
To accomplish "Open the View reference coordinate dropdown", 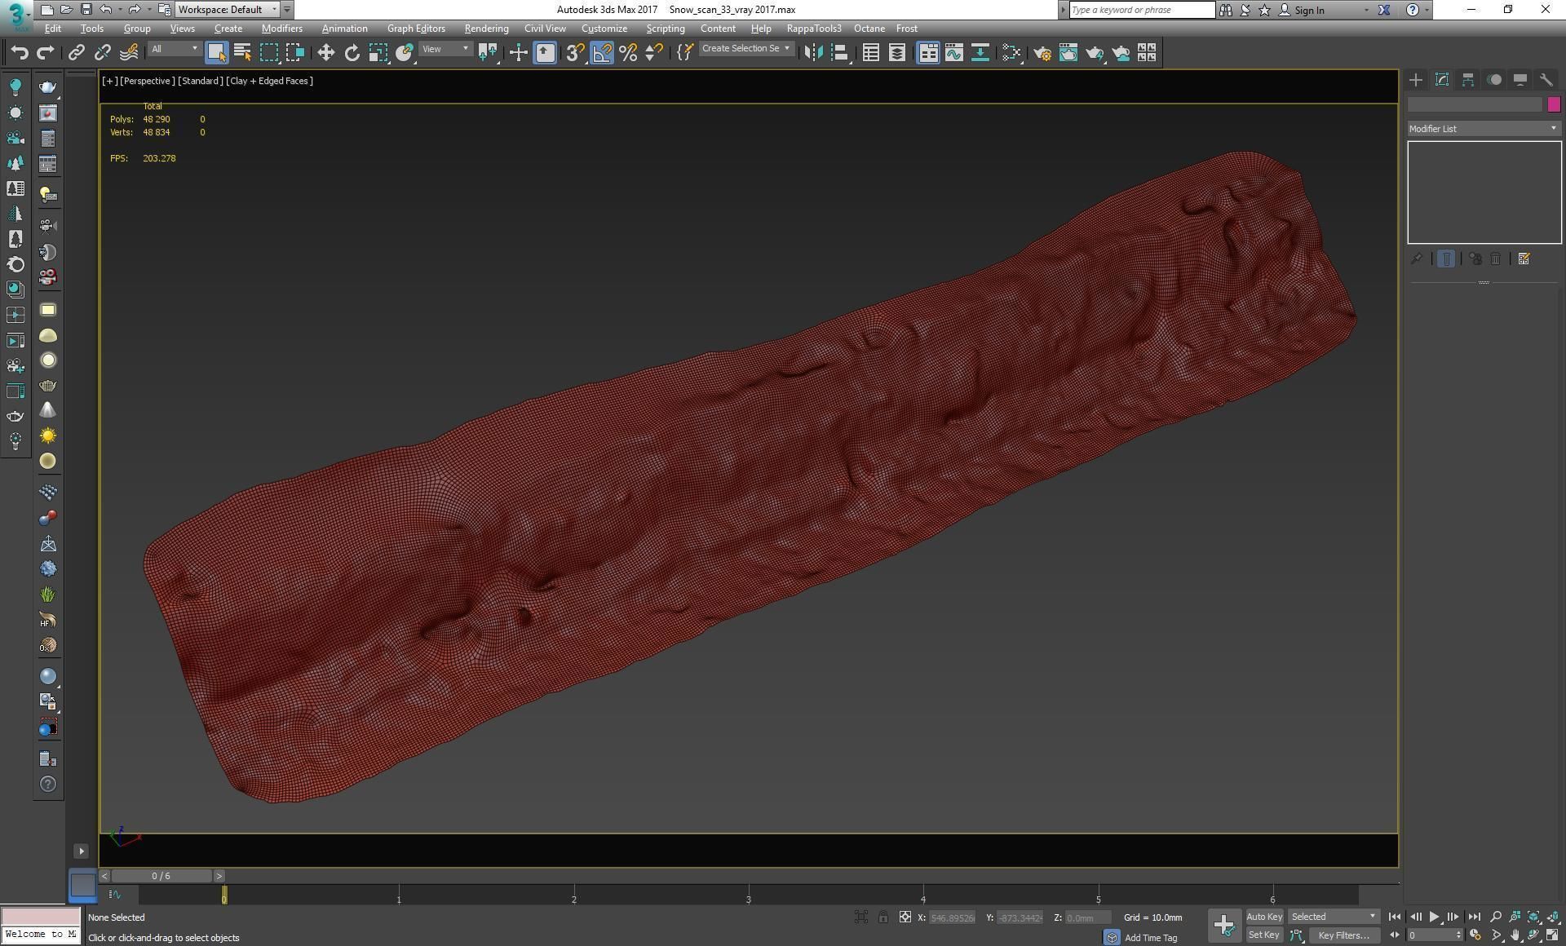I will click(x=445, y=50).
